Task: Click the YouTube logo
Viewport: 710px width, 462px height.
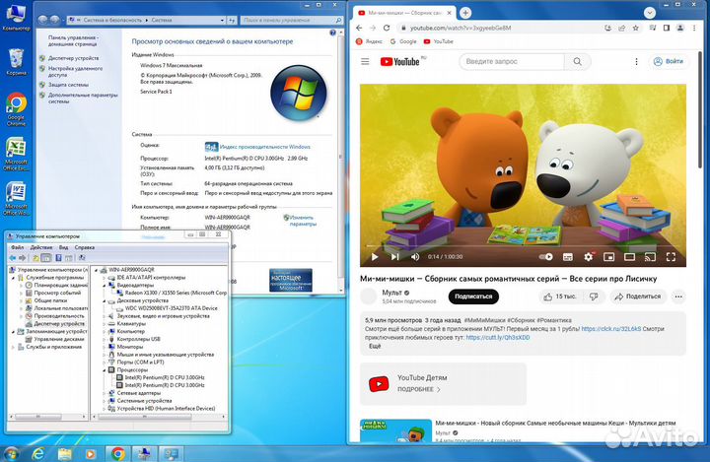Action: (399, 61)
